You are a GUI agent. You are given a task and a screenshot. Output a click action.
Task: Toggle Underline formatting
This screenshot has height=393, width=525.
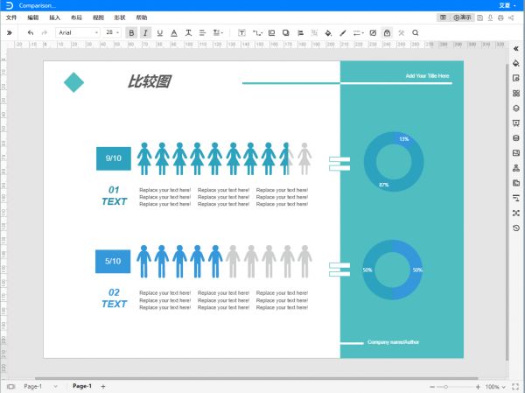159,32
